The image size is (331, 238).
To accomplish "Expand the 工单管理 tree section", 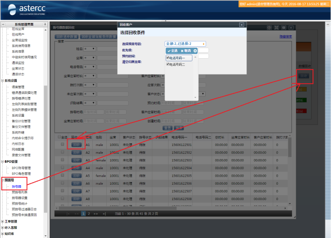I will click(x=3, y=221).
